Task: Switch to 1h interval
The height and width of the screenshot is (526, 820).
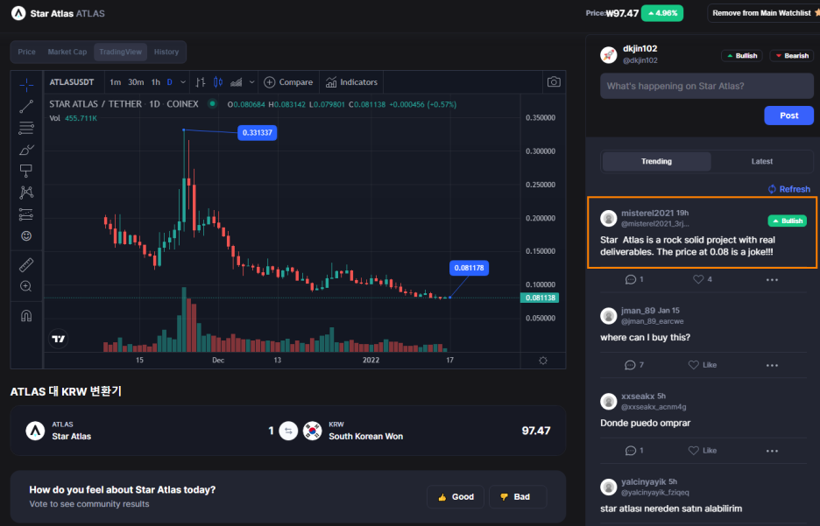Action: [x=155, y=82]
